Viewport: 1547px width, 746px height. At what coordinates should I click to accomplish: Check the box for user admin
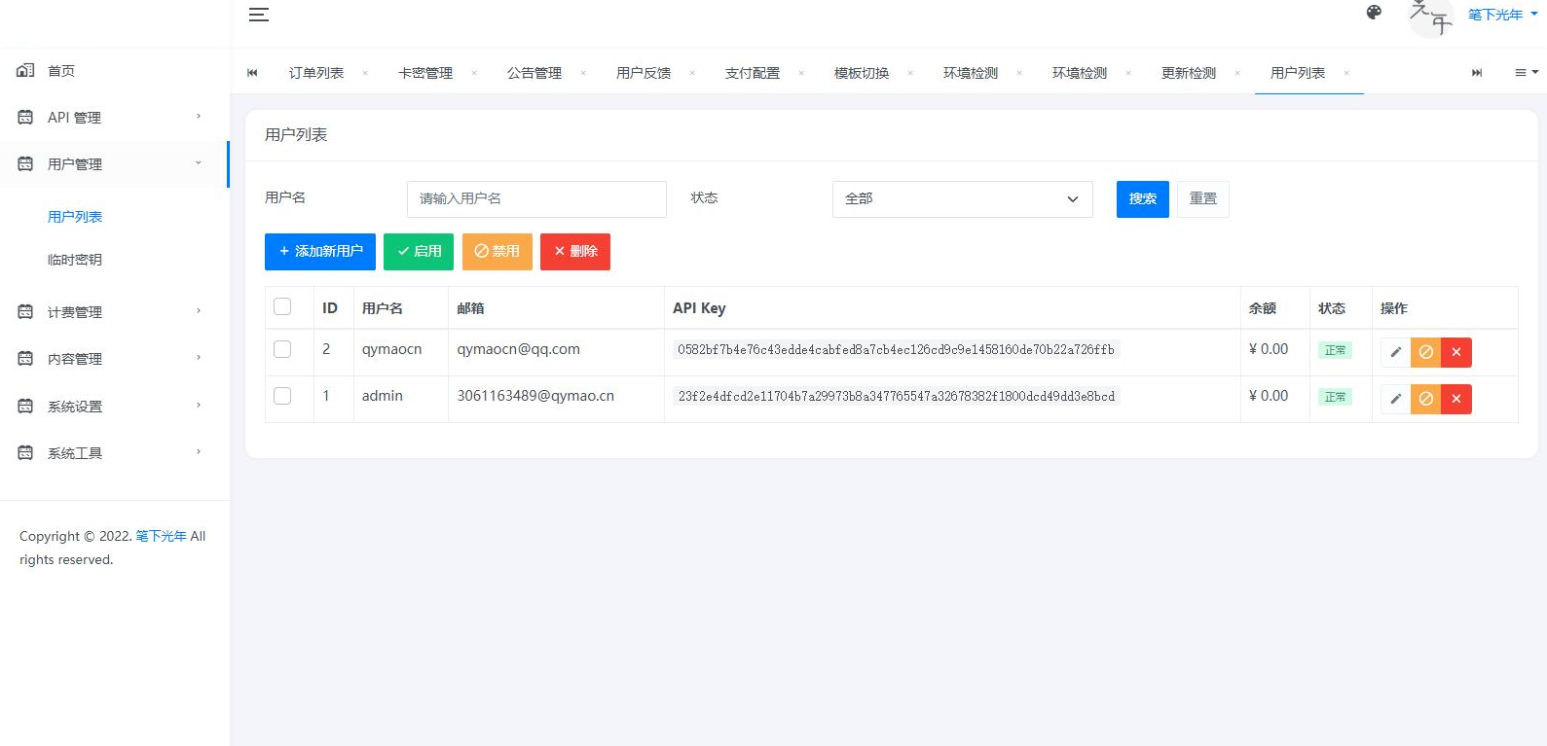coord(282,395)
